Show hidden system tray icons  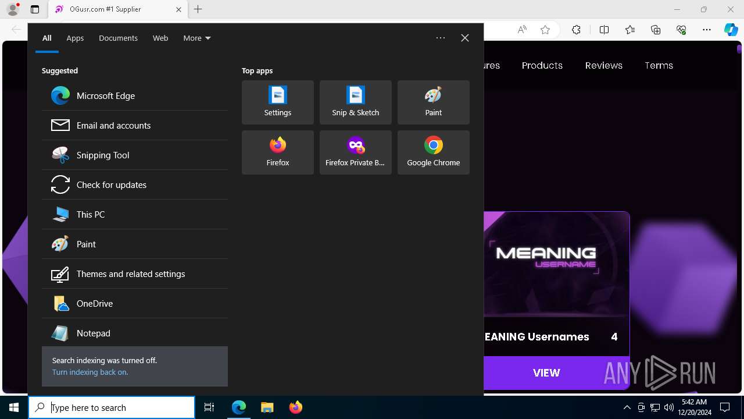tap(627, 407)
